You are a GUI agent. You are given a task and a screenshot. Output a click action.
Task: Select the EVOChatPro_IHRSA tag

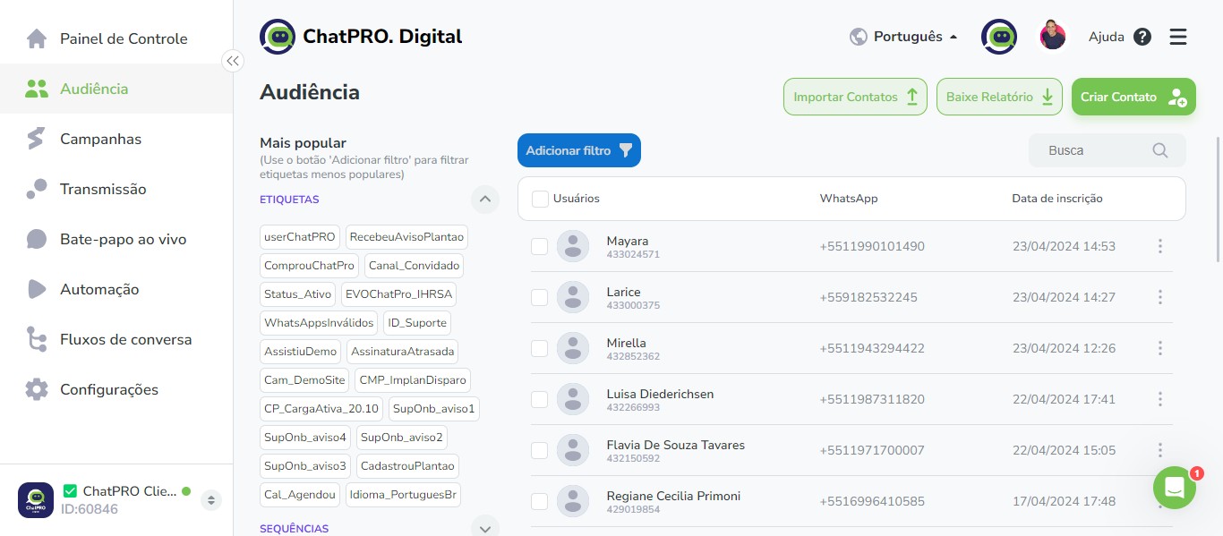click(x=399, y=294)
